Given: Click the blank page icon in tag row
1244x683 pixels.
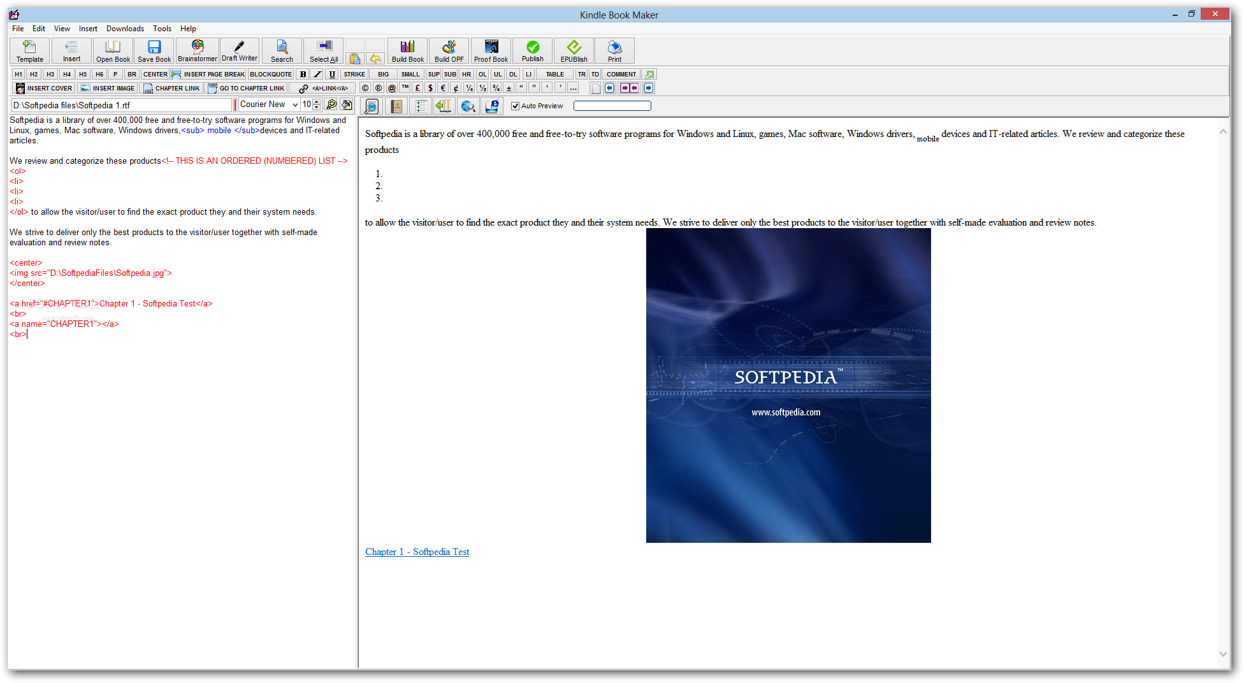Looking at the screenshot, I should tap(595, 88).
